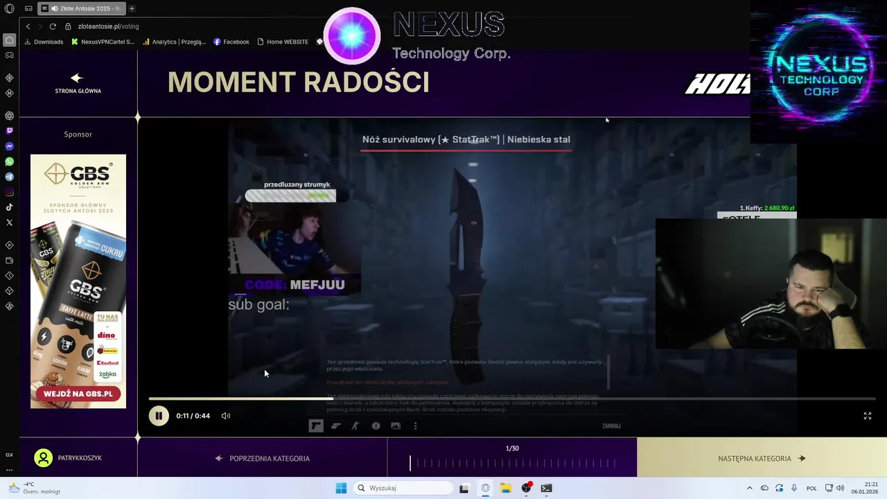Viewport: 887px width, 499px height.
Task: Open Messenger from the browser sidebar
Action: pyautogui.click(x=9, y=146)
